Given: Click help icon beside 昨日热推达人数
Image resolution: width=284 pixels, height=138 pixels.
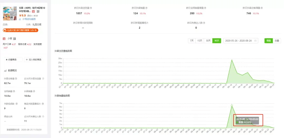Looking at the screenshot, I should [x=204, y=23].
